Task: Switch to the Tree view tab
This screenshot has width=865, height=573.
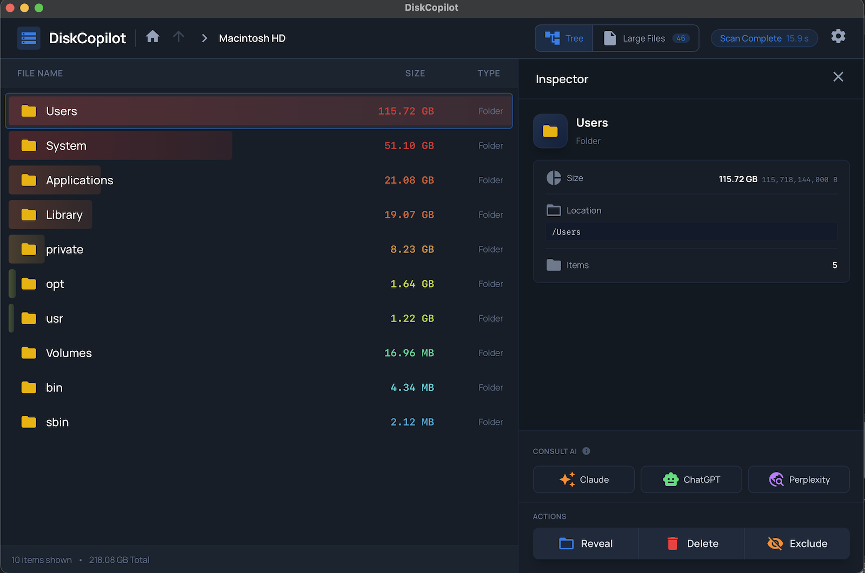Action: point(564,38)
